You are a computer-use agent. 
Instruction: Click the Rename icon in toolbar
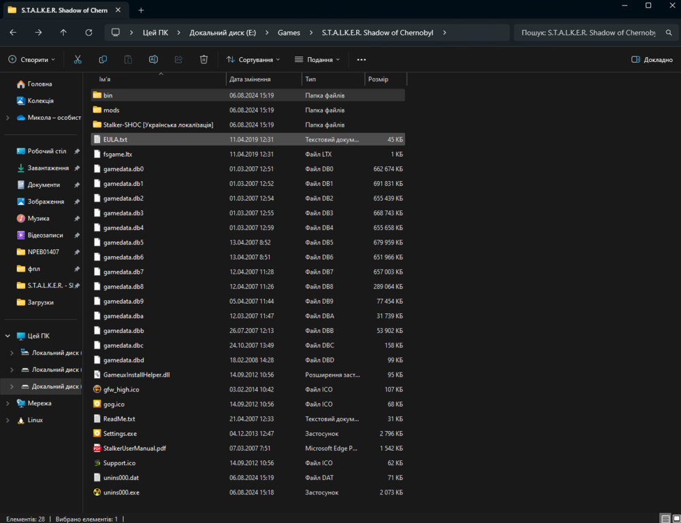pyautogui.click(x=153, y=60)
